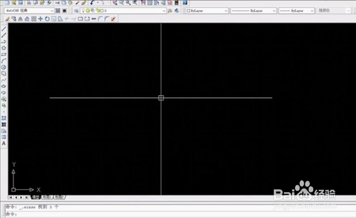Open an existing drawing file
Image resolution: width=356 pixels, height=218 pixels.
tap(14, 3)
